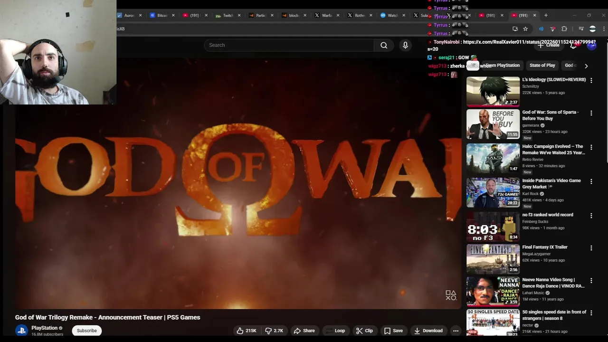The image size is (608, 342).
Task: Open options menu for Halo Campaign Evolved video
Action: 591,147
